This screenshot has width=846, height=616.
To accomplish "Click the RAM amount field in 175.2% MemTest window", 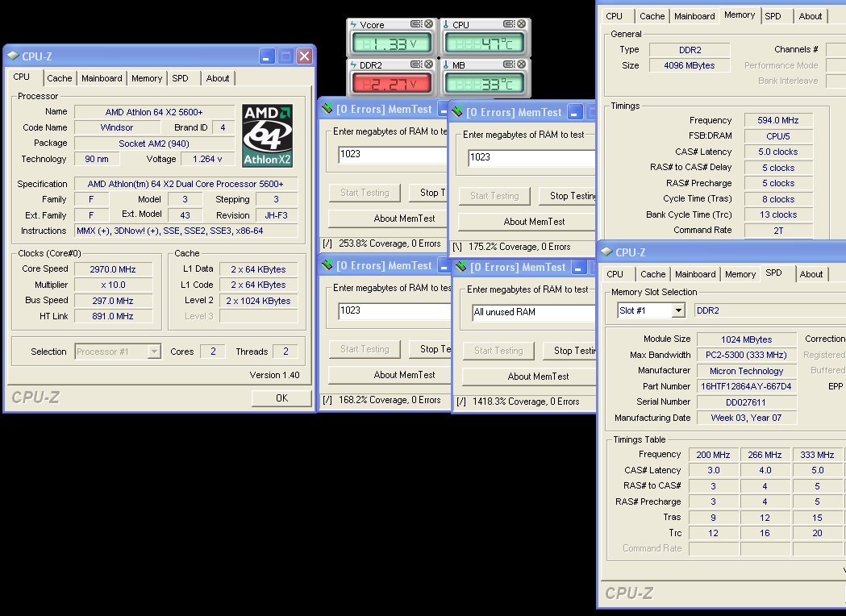I will 531,157.
